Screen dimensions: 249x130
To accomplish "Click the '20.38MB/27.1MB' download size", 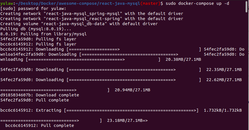I will (x=183, y=59).
